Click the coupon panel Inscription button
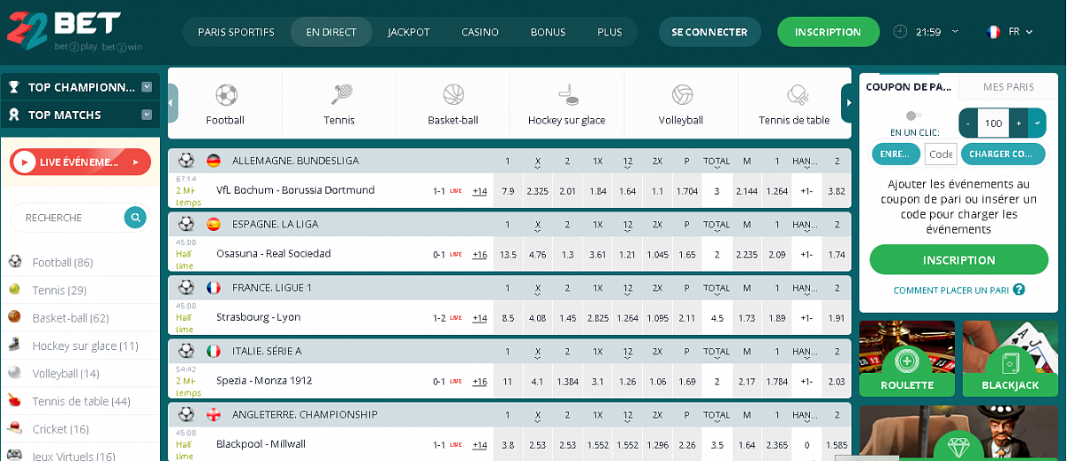Screen dimensions: 1067x461 (959, 259)
